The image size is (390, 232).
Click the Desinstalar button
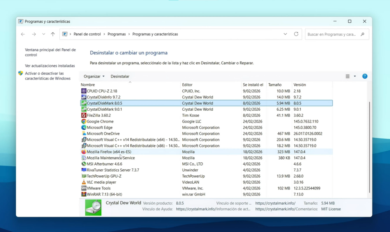coord(120,76)
